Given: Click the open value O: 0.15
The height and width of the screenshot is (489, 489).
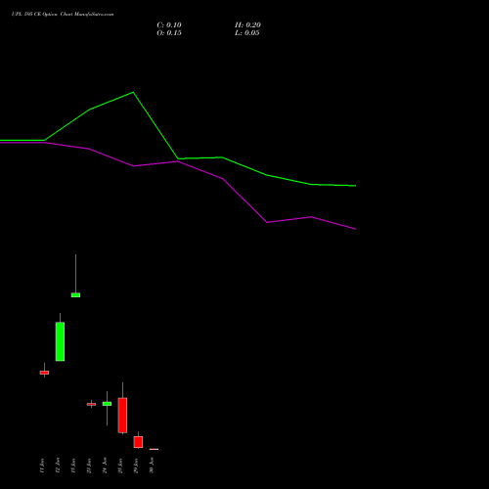Looking at the screenshot, I should pos(169,33).
